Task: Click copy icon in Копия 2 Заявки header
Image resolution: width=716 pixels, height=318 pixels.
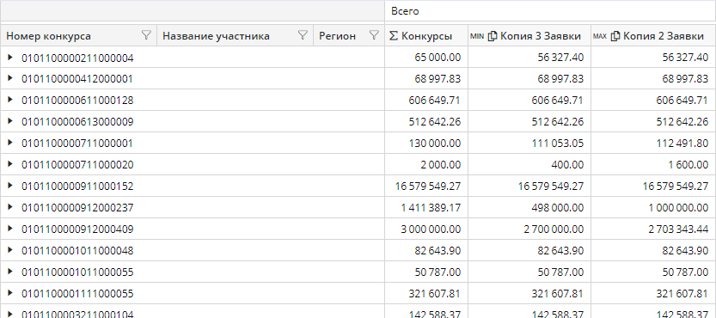Action: pos(615,36)
